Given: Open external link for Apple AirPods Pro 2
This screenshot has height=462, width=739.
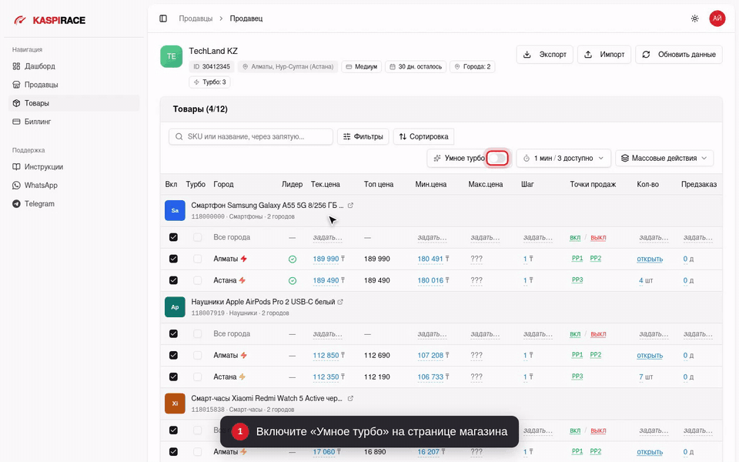Looking at the screenshot, I should coord(340,302).
